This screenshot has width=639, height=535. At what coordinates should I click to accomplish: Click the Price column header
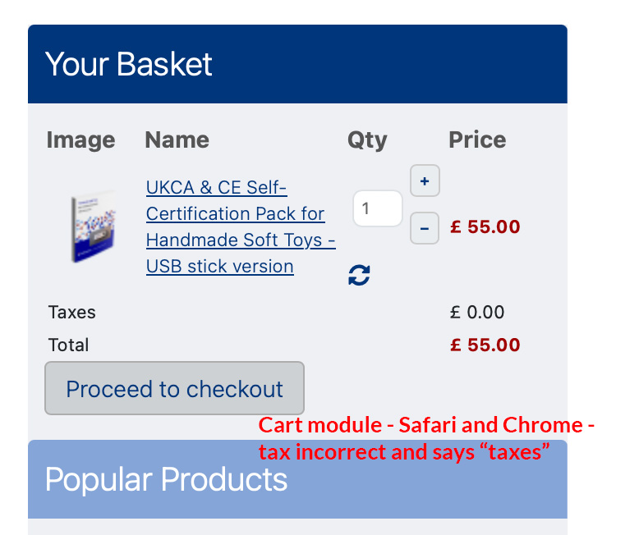(x=477, y=140)
